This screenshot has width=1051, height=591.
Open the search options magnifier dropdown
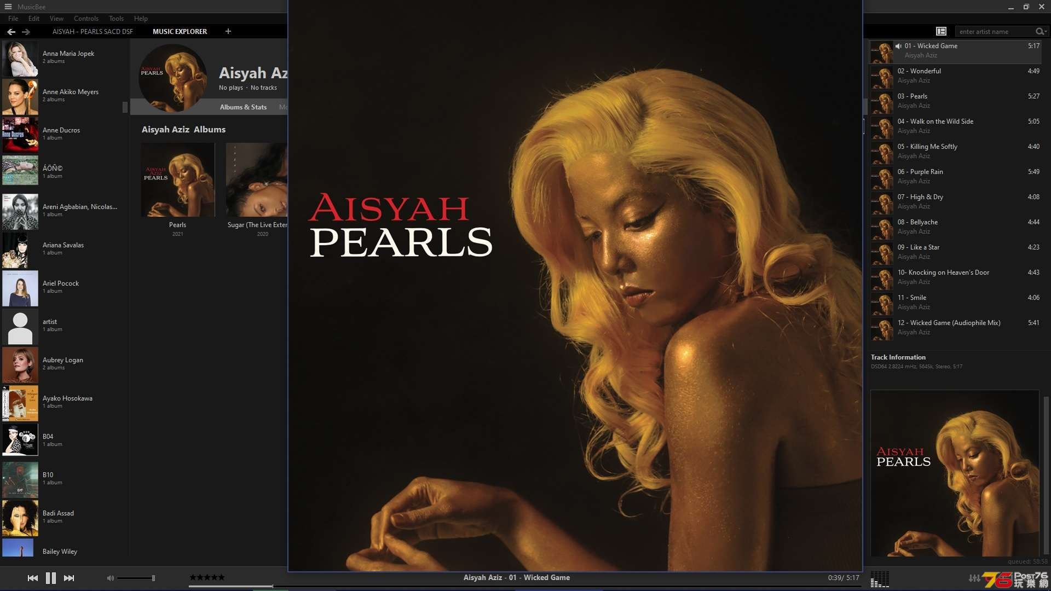[x=1041, y=31]
